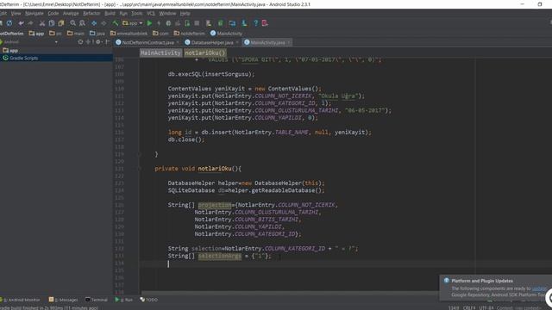Open the VCS menu
Image resolution: width=552 pixels, height=310 pixels.
pos(151,14)
